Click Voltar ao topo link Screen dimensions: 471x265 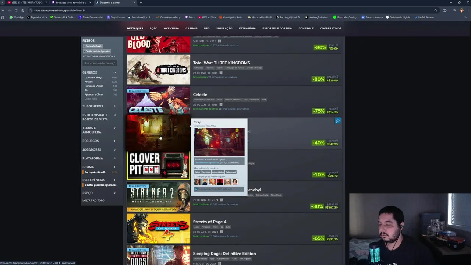[93, 201]
